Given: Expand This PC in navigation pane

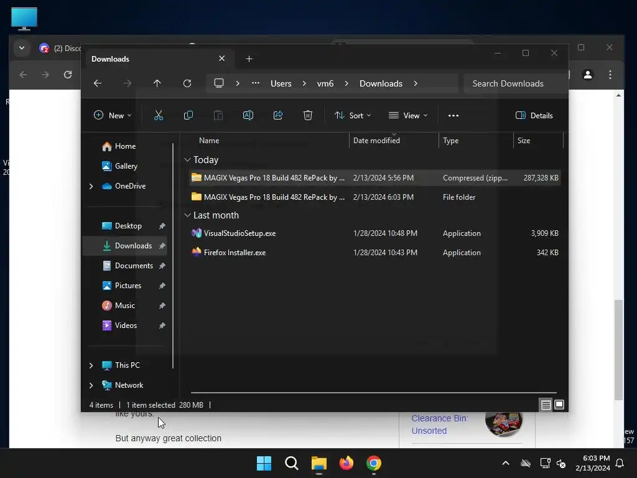Looking at the screenshot, I should [91, 365].
